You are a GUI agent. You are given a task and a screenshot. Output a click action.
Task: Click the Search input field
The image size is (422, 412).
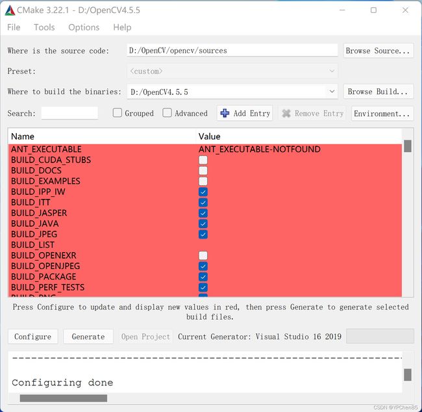(x=69, y=113)
